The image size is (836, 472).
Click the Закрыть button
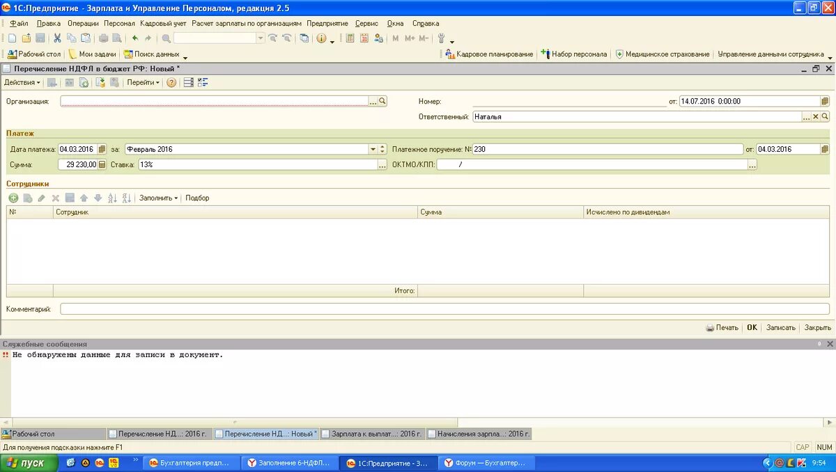tap(818, 327)
